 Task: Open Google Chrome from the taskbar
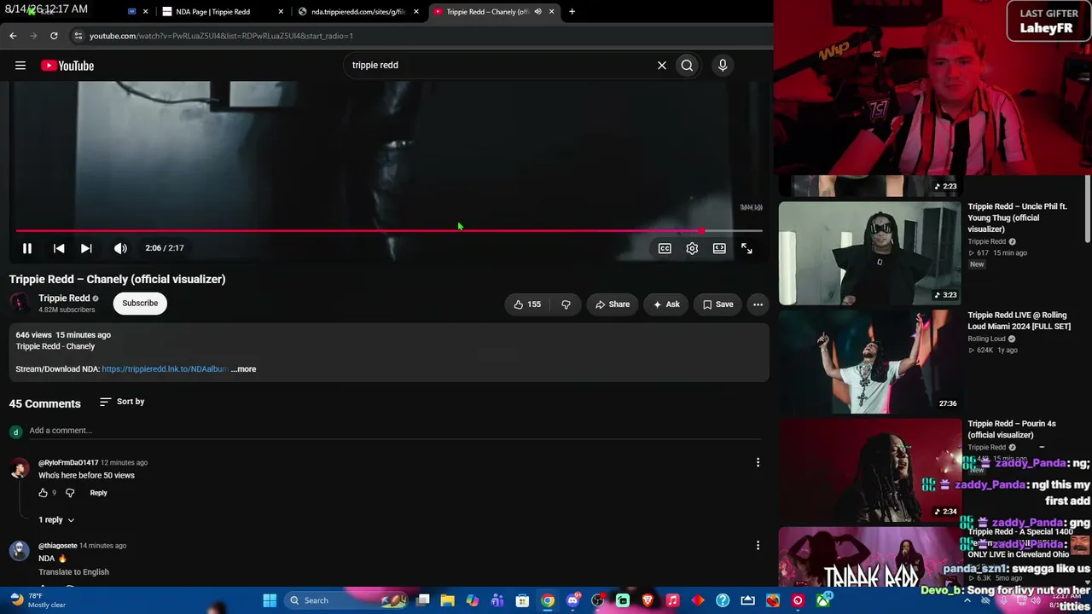pos(548,600)
